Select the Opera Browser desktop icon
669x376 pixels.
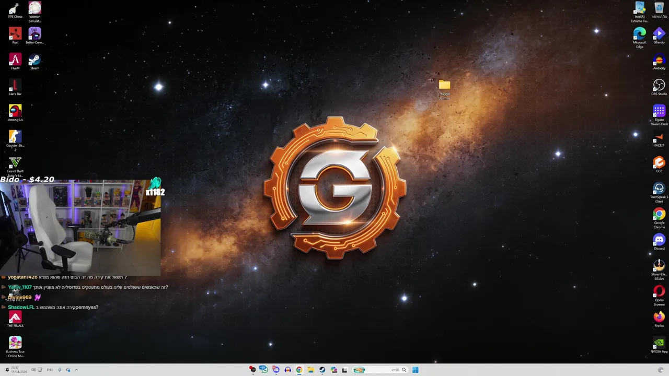coord(659,296)
